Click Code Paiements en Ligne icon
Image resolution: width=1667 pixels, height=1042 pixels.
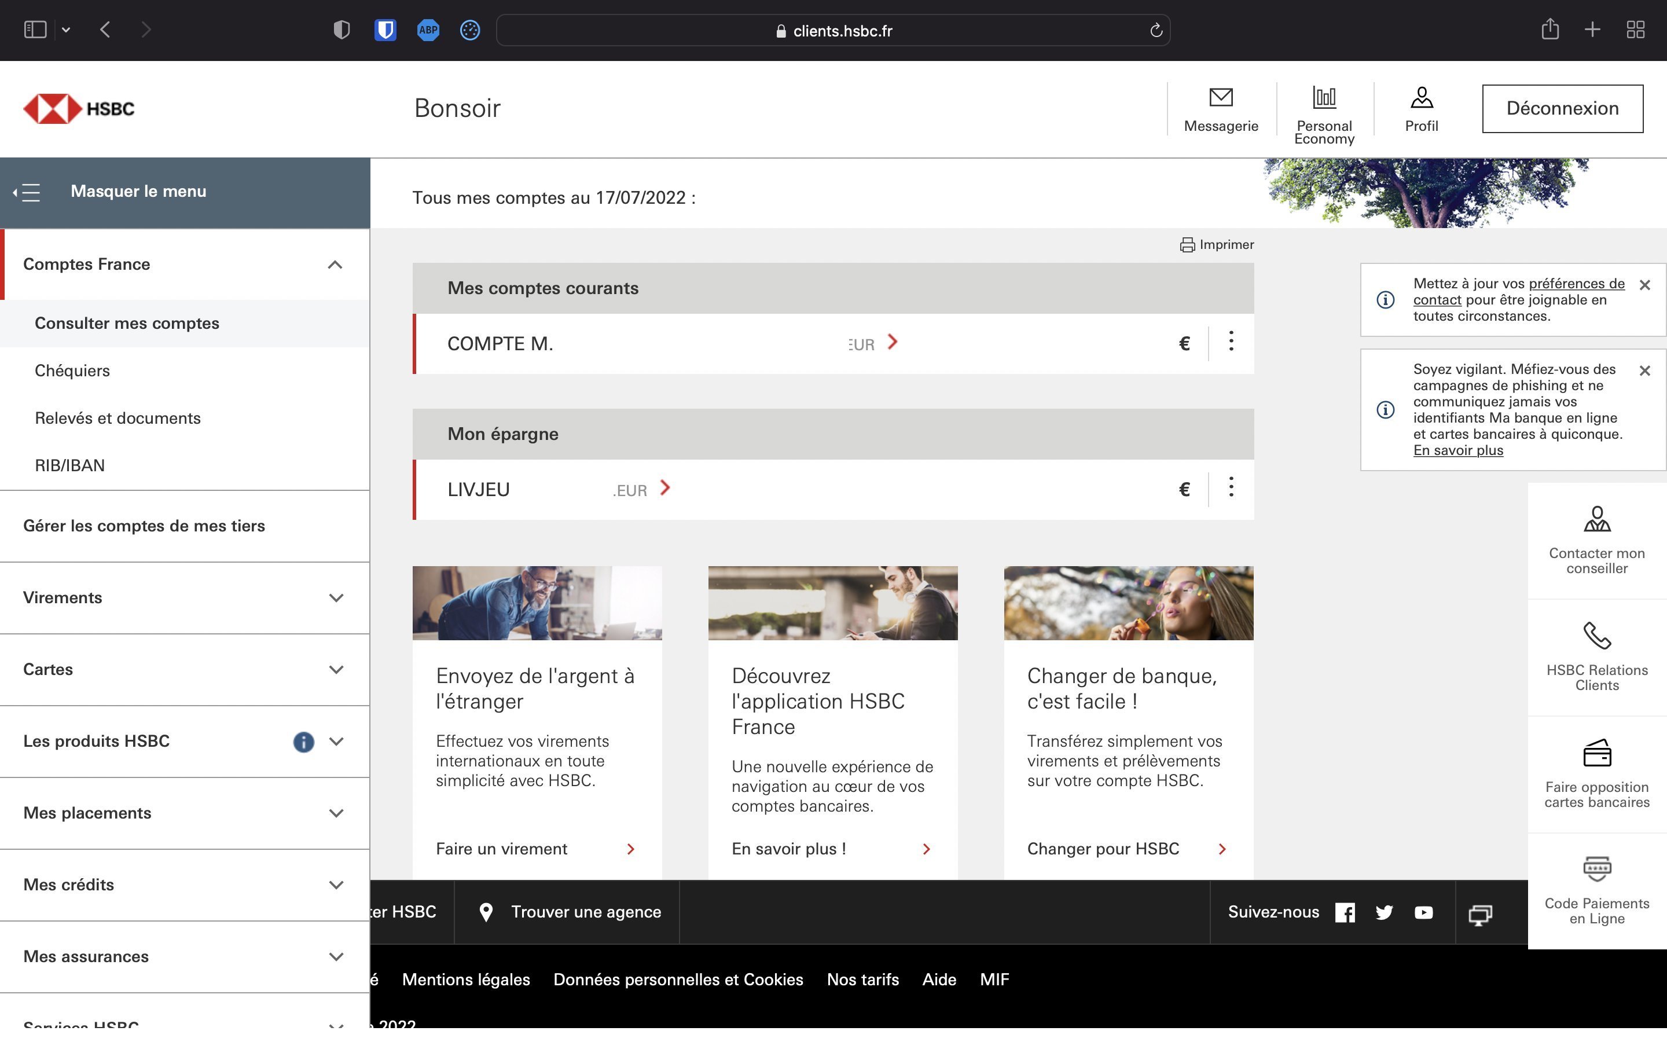click(1597, 869)
